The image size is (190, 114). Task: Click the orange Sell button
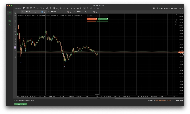pyautogui.click(x=92, y=19)
